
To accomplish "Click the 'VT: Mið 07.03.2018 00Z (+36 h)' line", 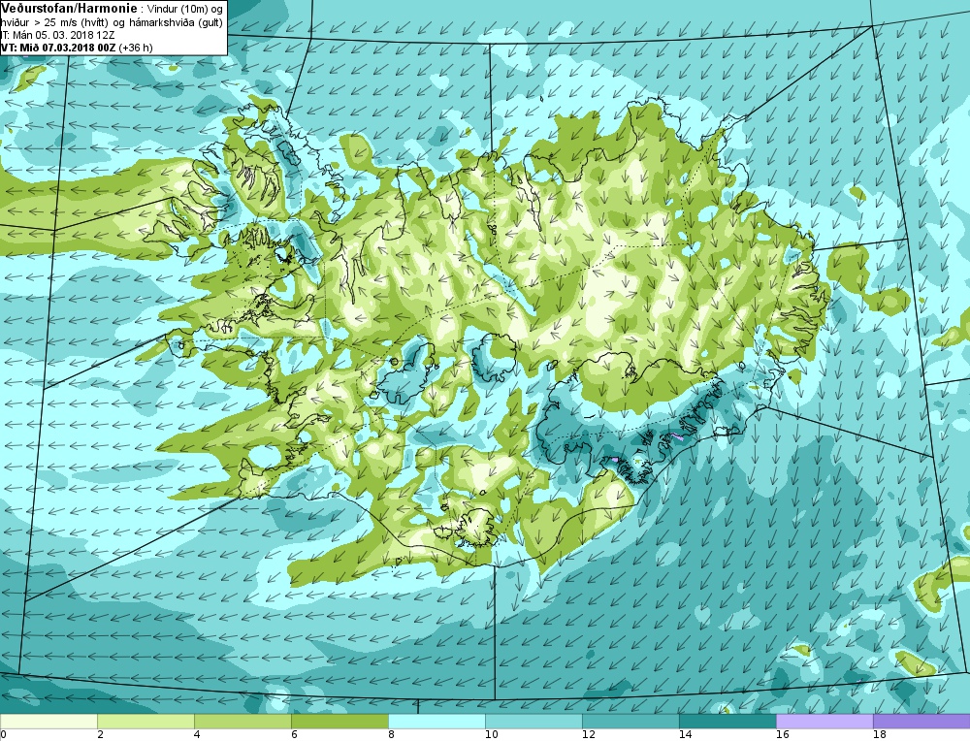I will 77,47.
